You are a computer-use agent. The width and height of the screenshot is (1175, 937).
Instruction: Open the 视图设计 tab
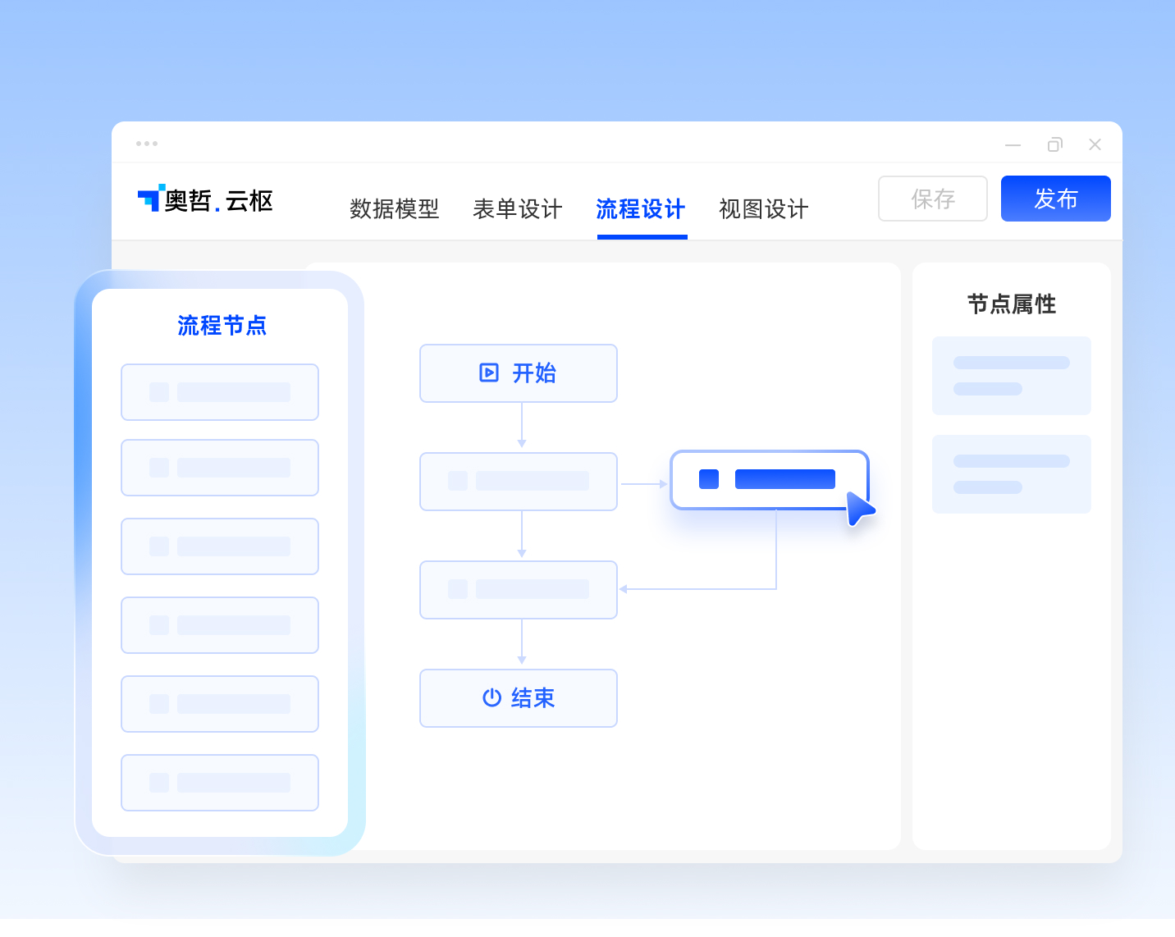pos(764,209)
